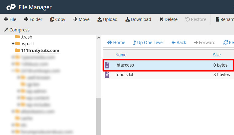Viewport: 234px width, 135px height.
Task: Sort files by Size column
Action: (217, 55)
